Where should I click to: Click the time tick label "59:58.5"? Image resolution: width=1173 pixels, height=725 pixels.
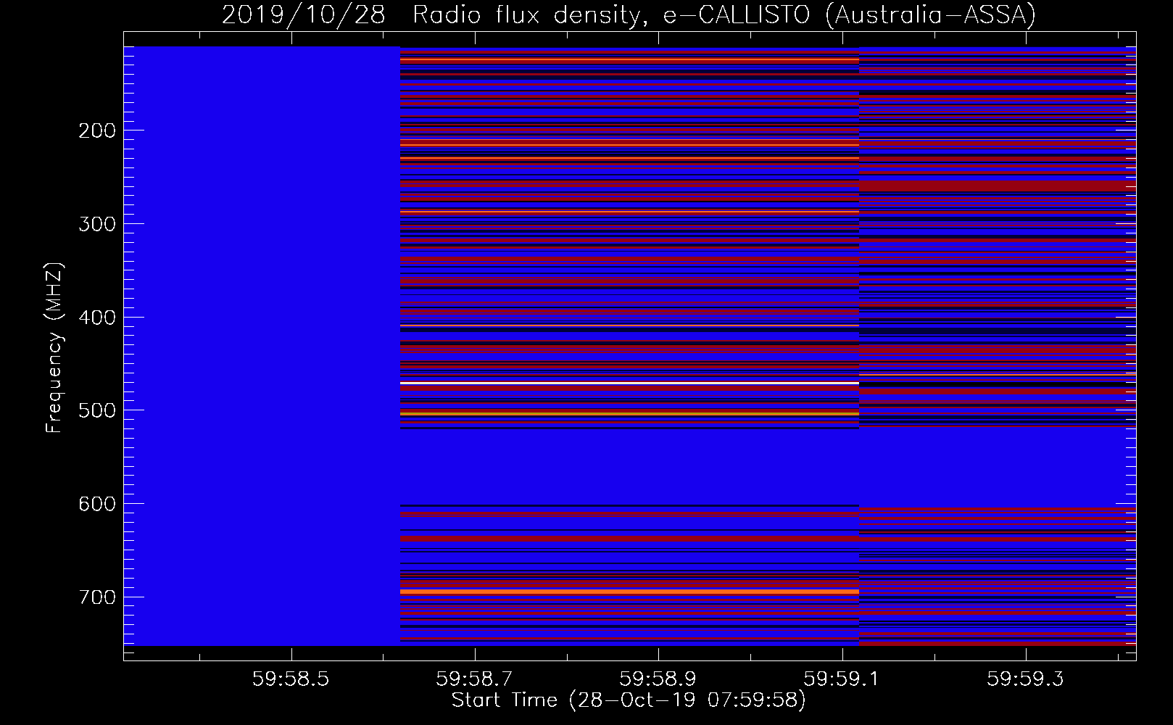[291, 679]
